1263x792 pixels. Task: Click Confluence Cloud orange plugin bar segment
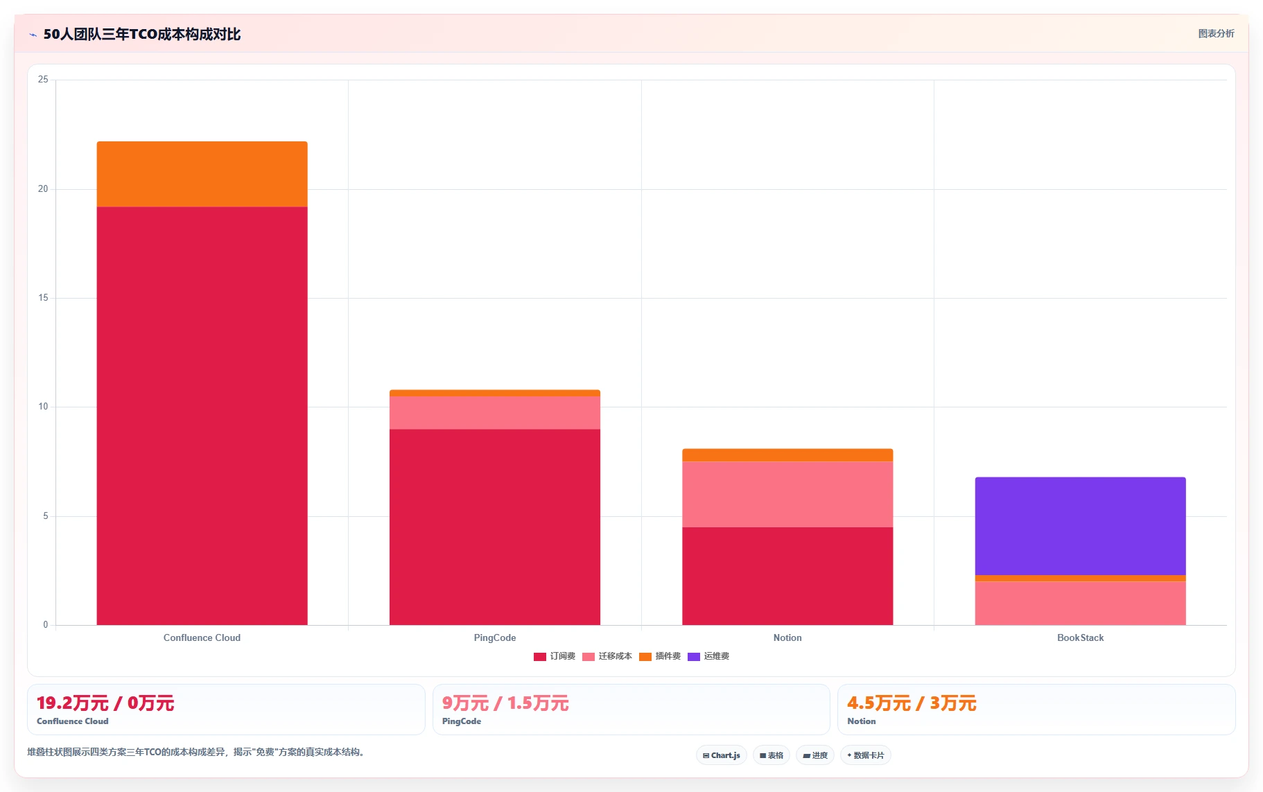[202, 174]
